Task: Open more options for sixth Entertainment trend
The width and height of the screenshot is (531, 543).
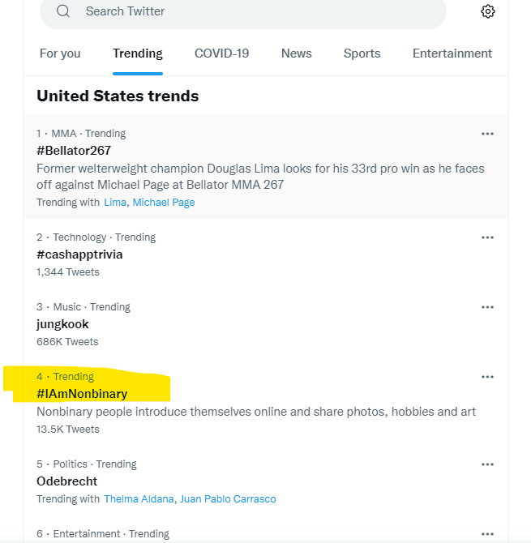Action: point(487,534)
